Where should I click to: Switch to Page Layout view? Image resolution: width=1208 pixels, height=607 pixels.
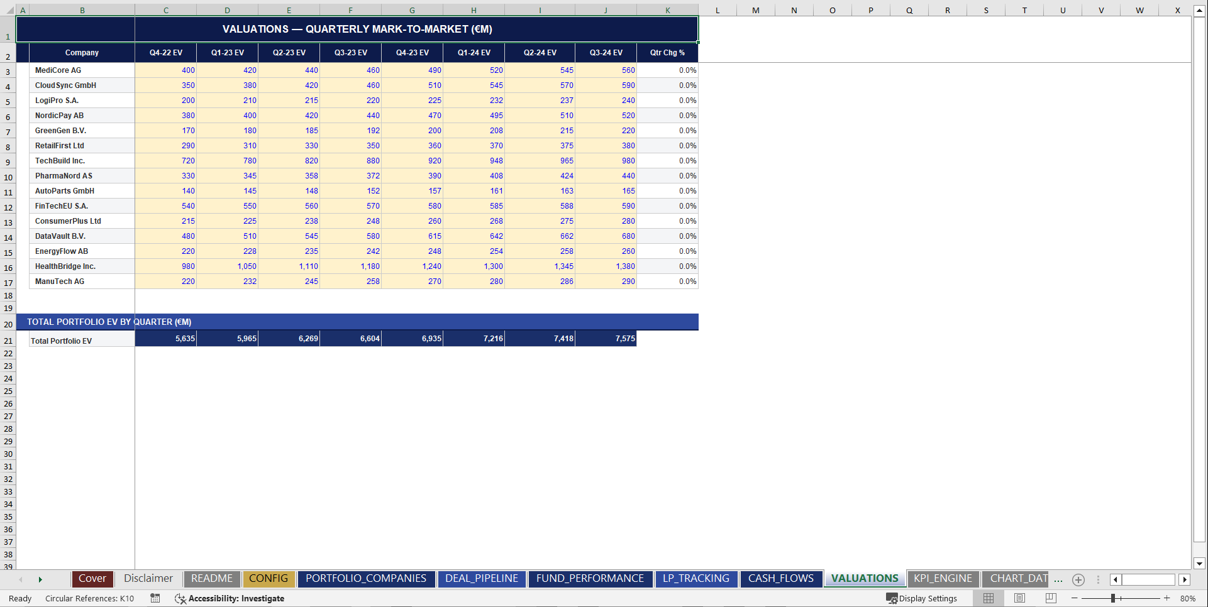click(1019, 598)
